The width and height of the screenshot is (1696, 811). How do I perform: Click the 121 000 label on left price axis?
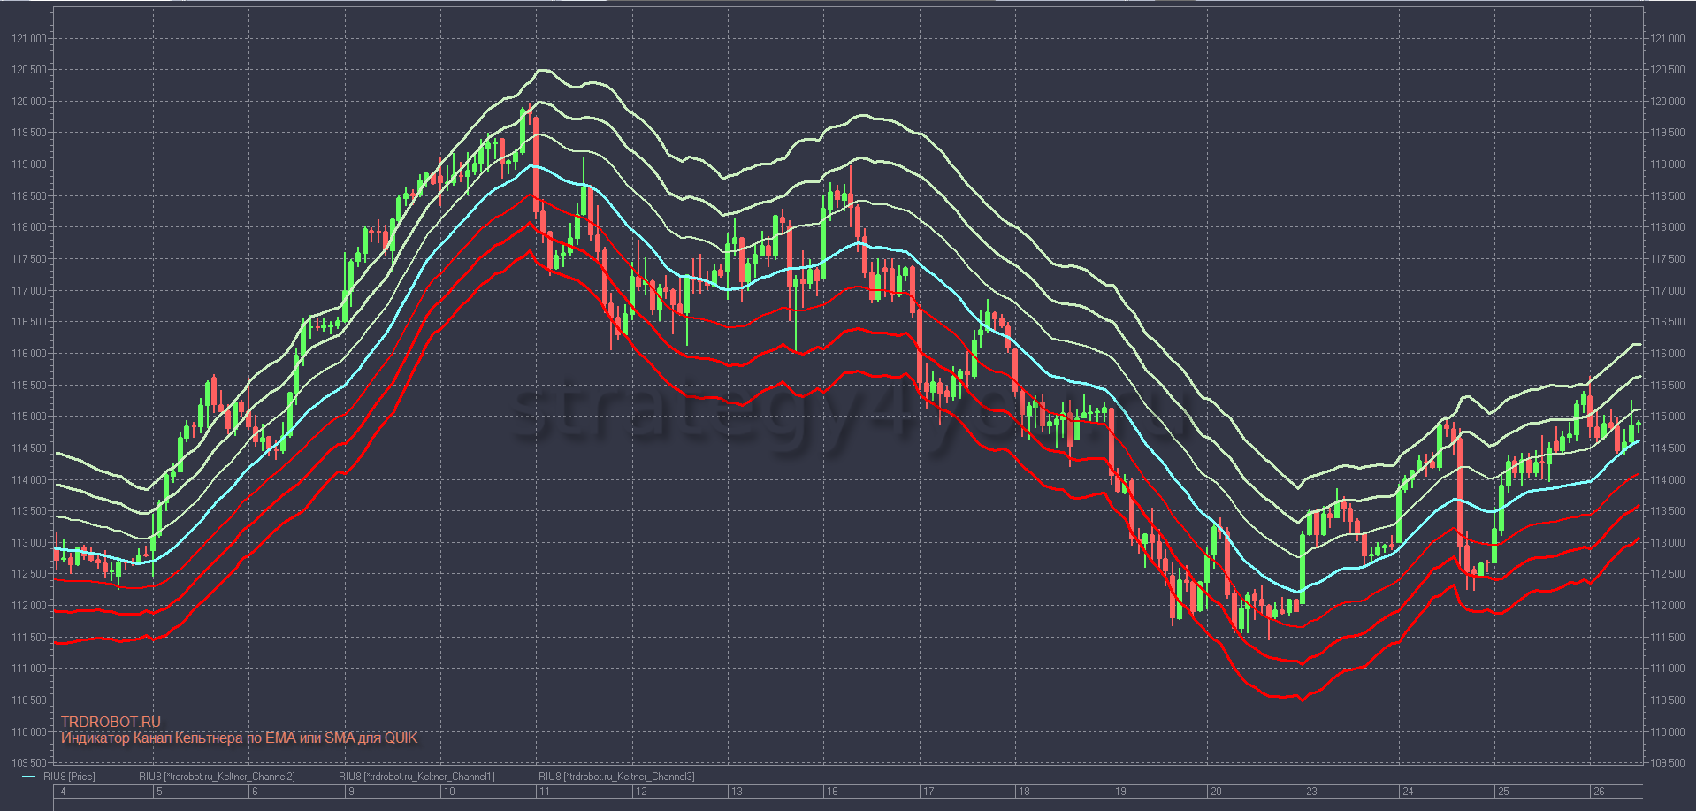(31, 39)
